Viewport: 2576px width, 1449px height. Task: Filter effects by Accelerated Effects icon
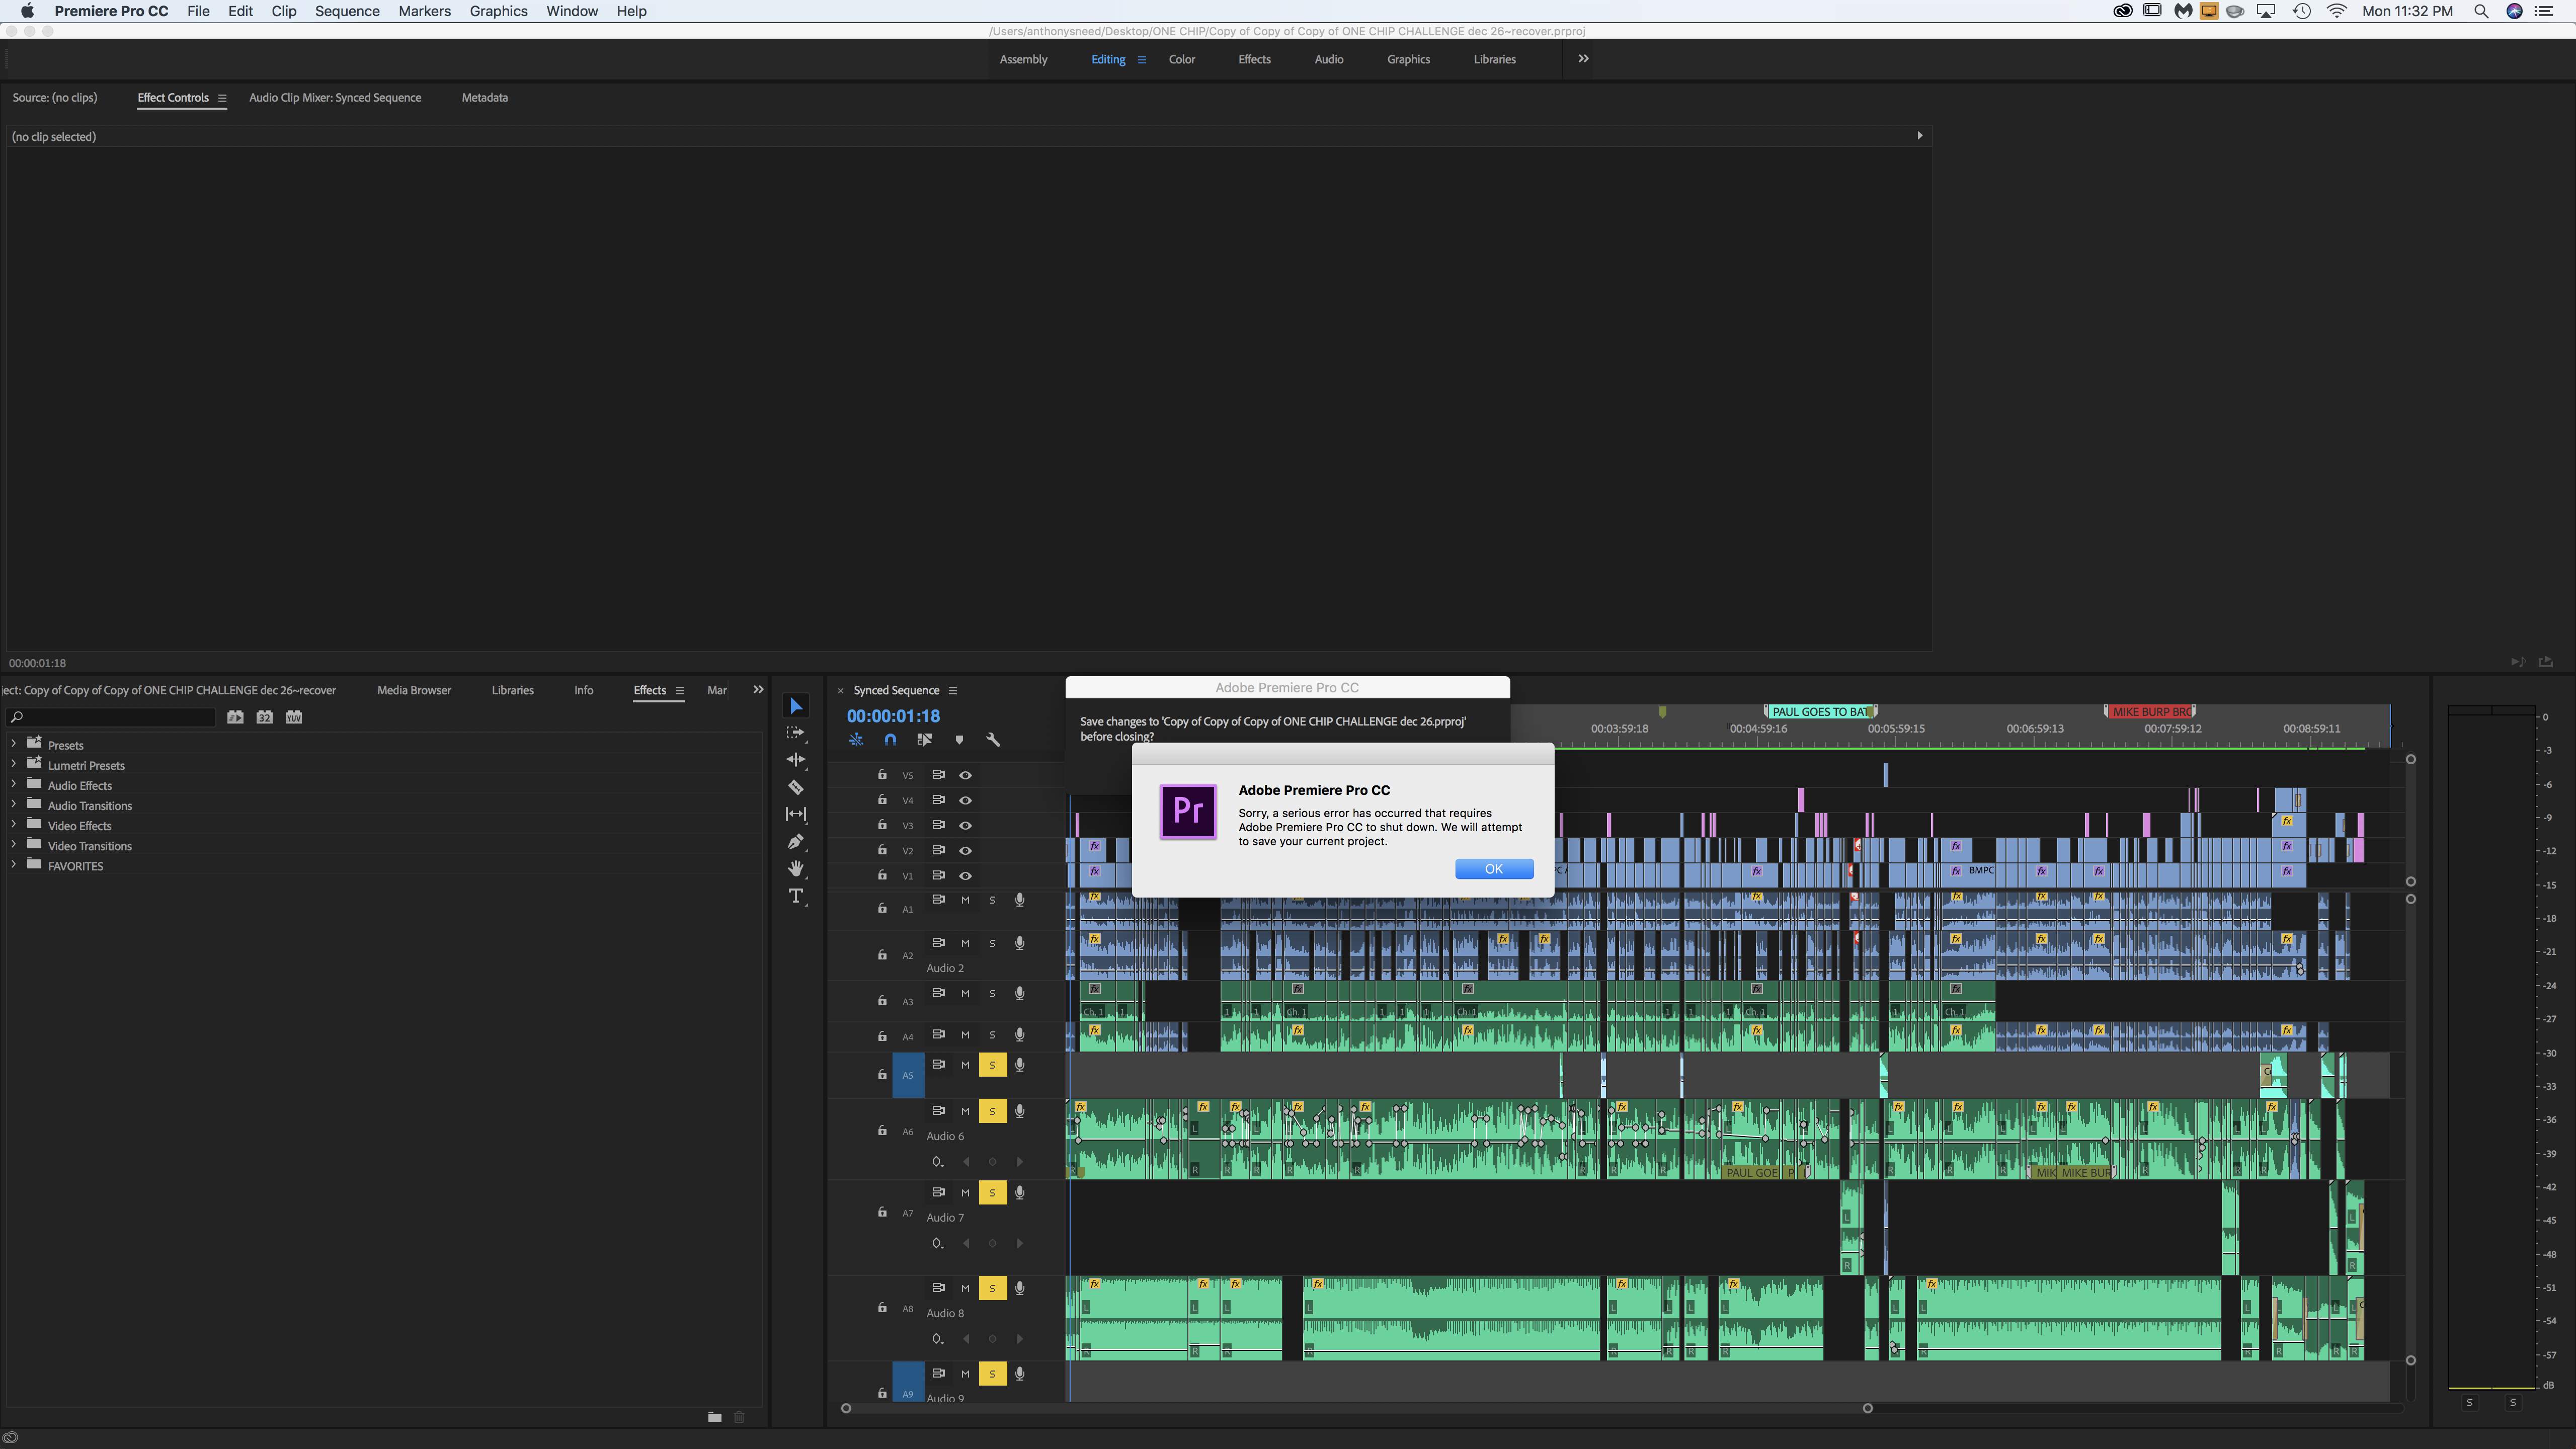pos(235,717)
